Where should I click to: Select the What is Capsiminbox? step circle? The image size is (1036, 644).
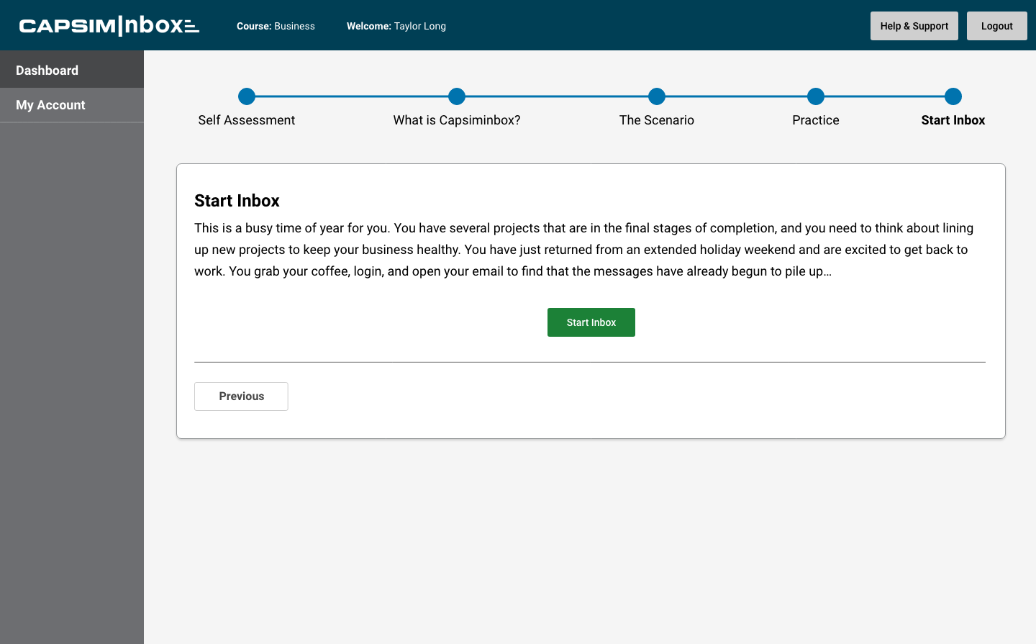(457, 96)
